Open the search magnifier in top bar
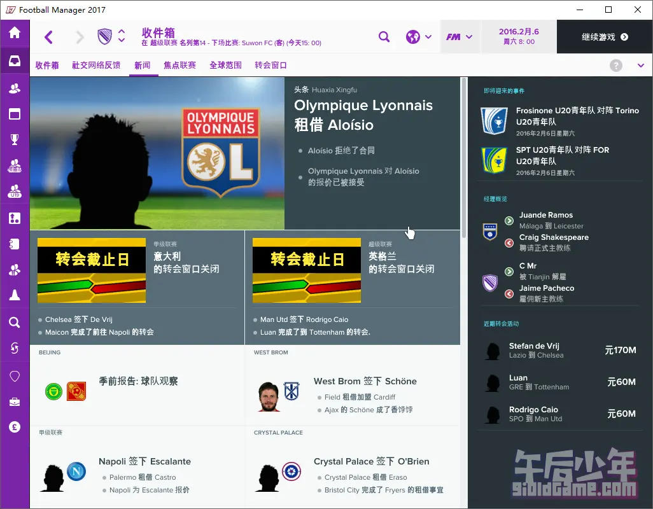The width and height of the screenshot is (653, 509). pos(384,37)
